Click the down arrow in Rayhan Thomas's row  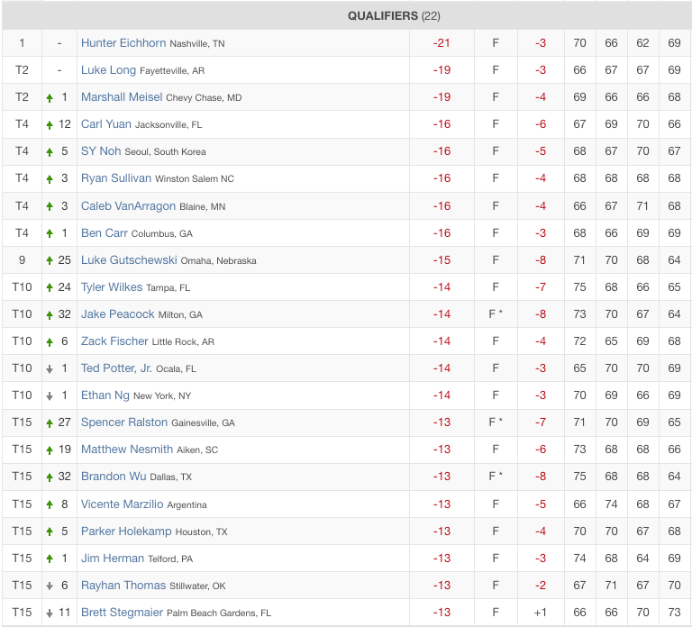click(x=50, y=586)
